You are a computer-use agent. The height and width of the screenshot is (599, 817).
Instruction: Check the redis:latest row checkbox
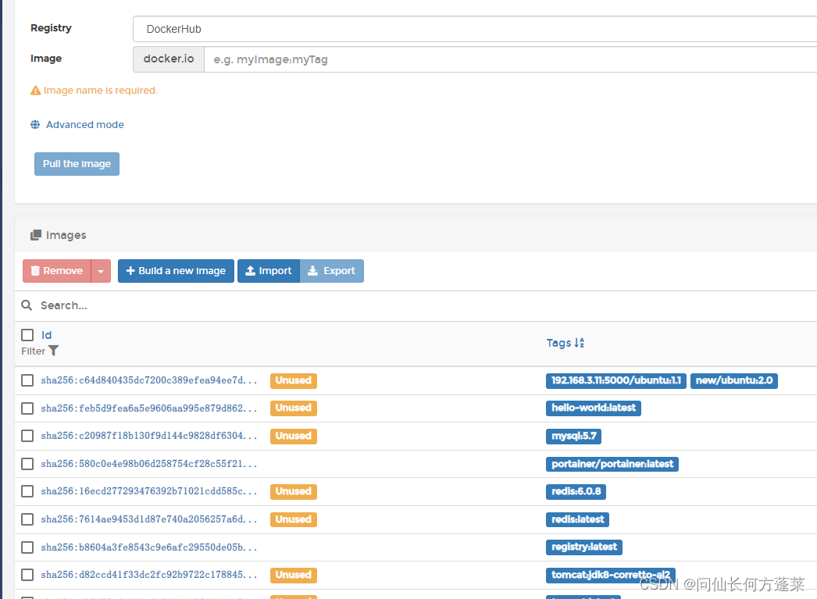coord(27,519)
